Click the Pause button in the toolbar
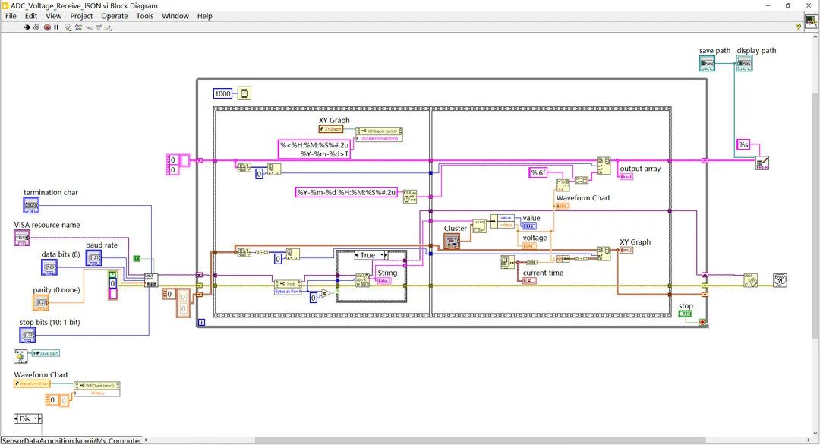 click(56, 27)
